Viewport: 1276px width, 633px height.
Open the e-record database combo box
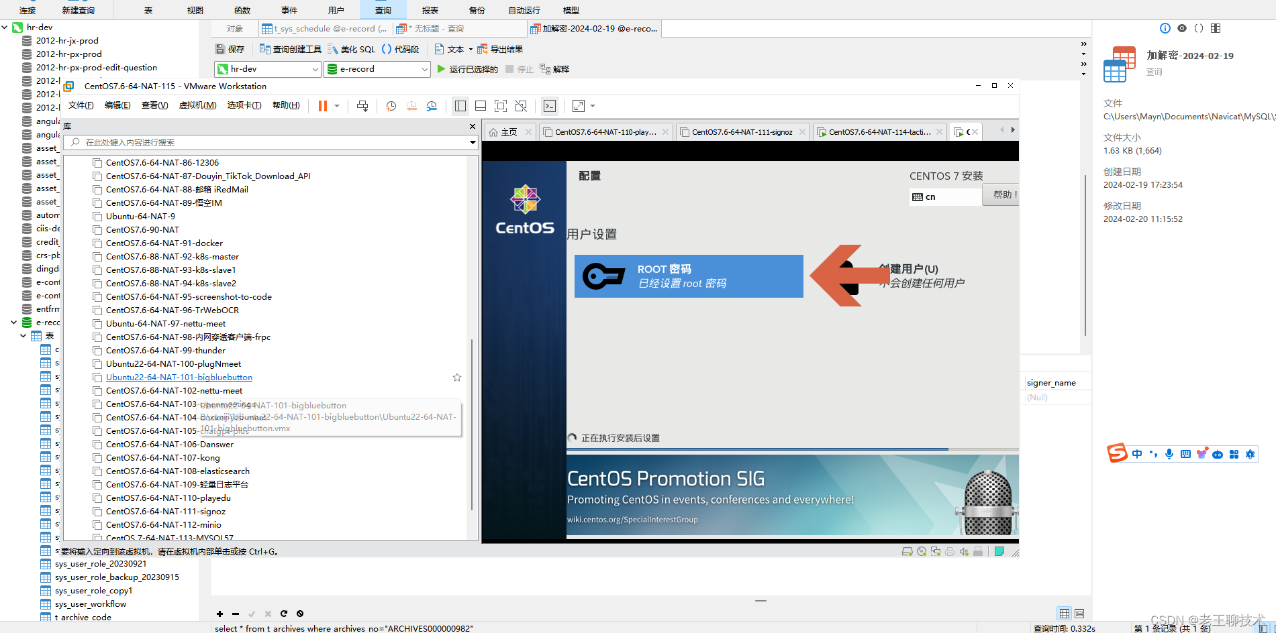377,69
